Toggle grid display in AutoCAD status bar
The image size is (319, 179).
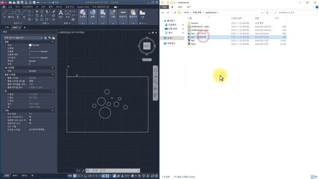pos(75,176)
